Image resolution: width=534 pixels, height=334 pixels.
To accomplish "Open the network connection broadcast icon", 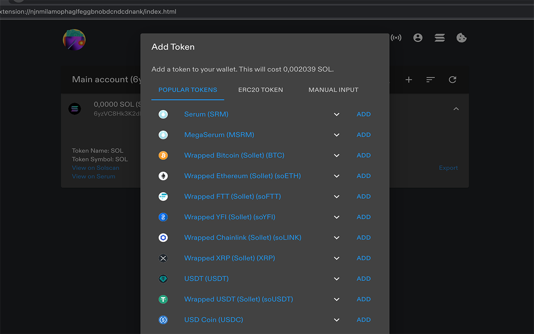I will coord(396,38).
